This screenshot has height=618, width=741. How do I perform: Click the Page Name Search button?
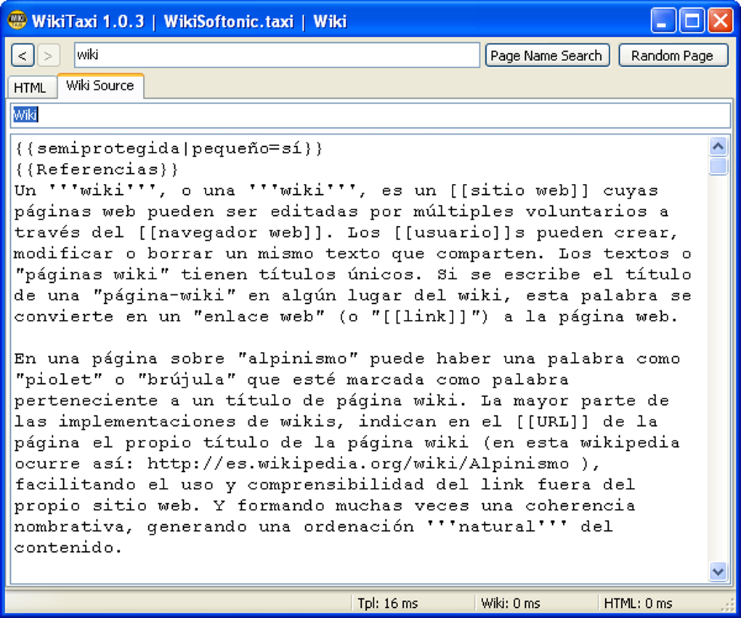tap(547, 56)
